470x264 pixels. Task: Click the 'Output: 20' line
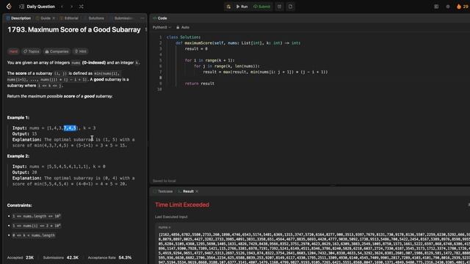click(x=24, y=172)
